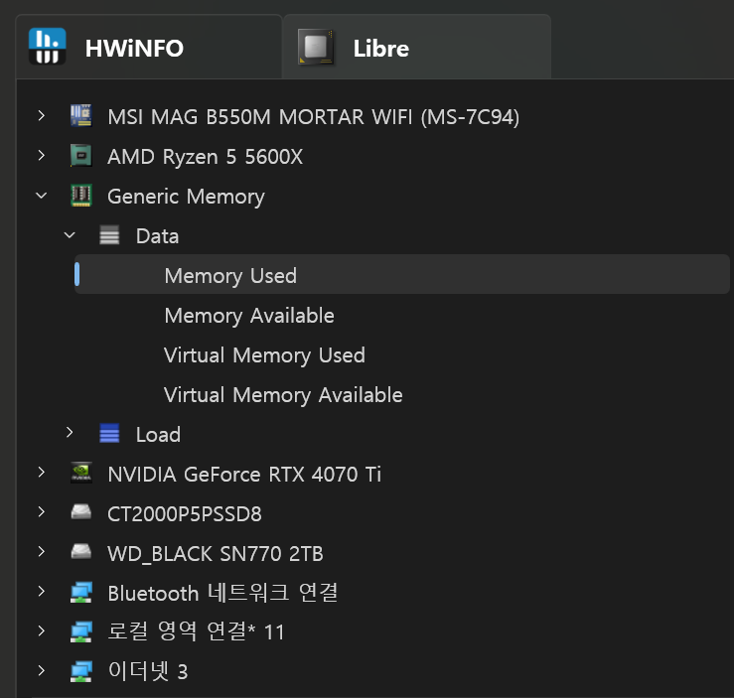The width and height of the screenshot is (734, 698).
Task: Select the 이더넷 3 entry
Action: click(147, 672)
